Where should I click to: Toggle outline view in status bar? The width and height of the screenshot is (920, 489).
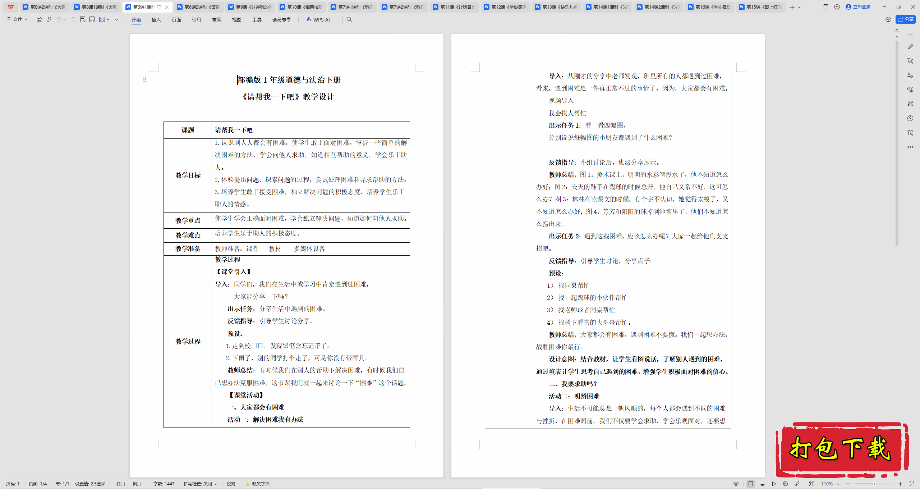tap(762, 484)
